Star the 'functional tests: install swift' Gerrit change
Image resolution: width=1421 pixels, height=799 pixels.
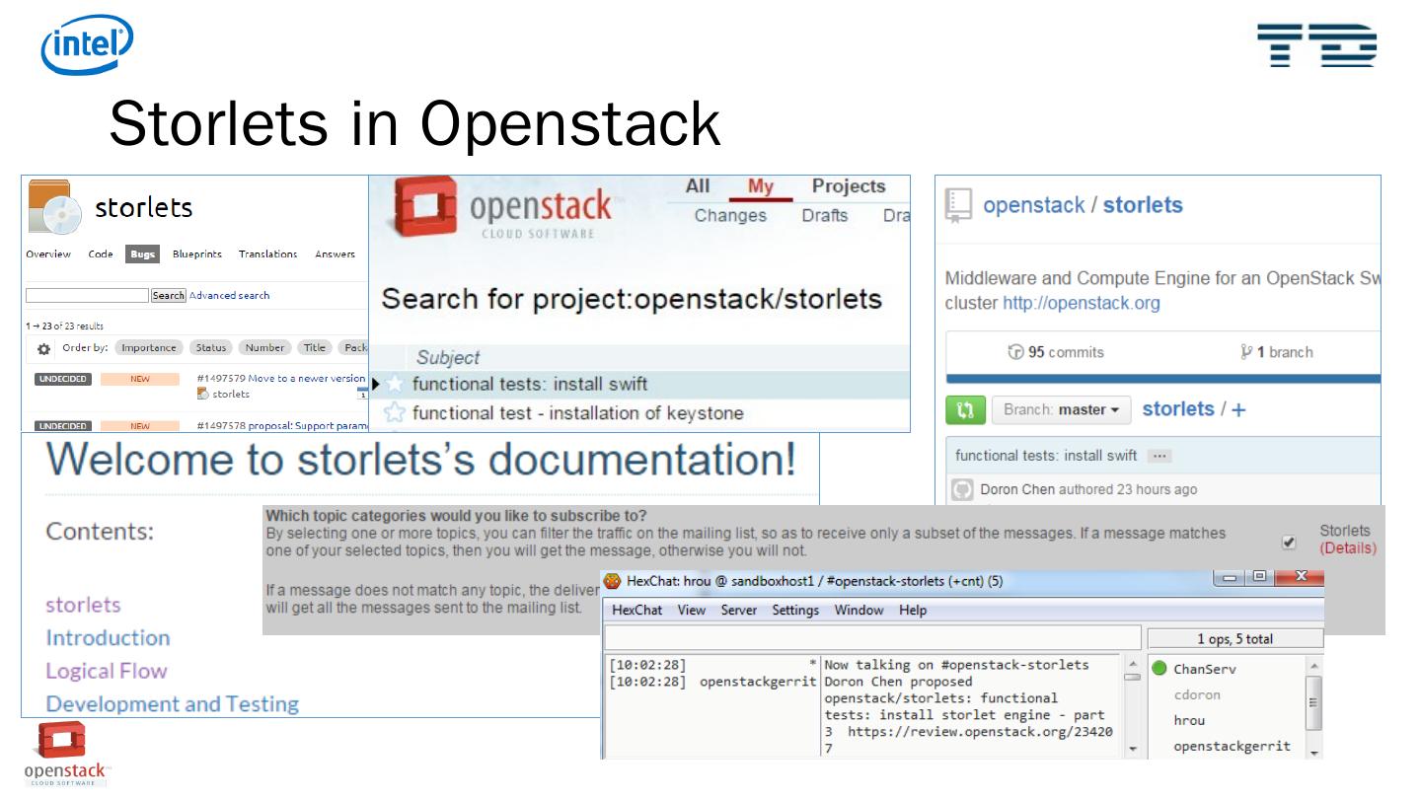[x=397, y=385]
